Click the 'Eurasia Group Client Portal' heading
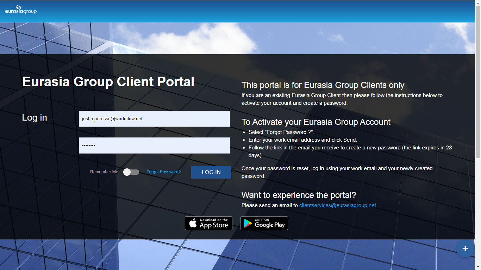481x270 pixels. point(108,82)
